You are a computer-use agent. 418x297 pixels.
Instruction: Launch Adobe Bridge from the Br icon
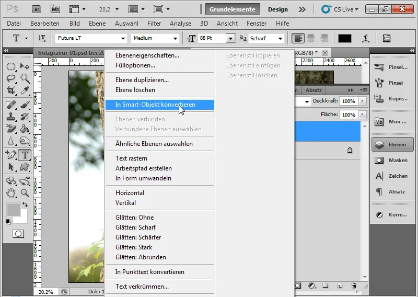pyautogui.click(x=37, y=9)
